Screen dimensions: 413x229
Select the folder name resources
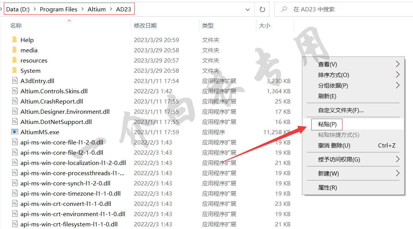pos(34,61)
